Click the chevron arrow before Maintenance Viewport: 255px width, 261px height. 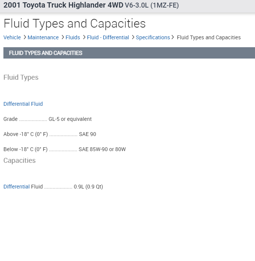coord(25,37)
